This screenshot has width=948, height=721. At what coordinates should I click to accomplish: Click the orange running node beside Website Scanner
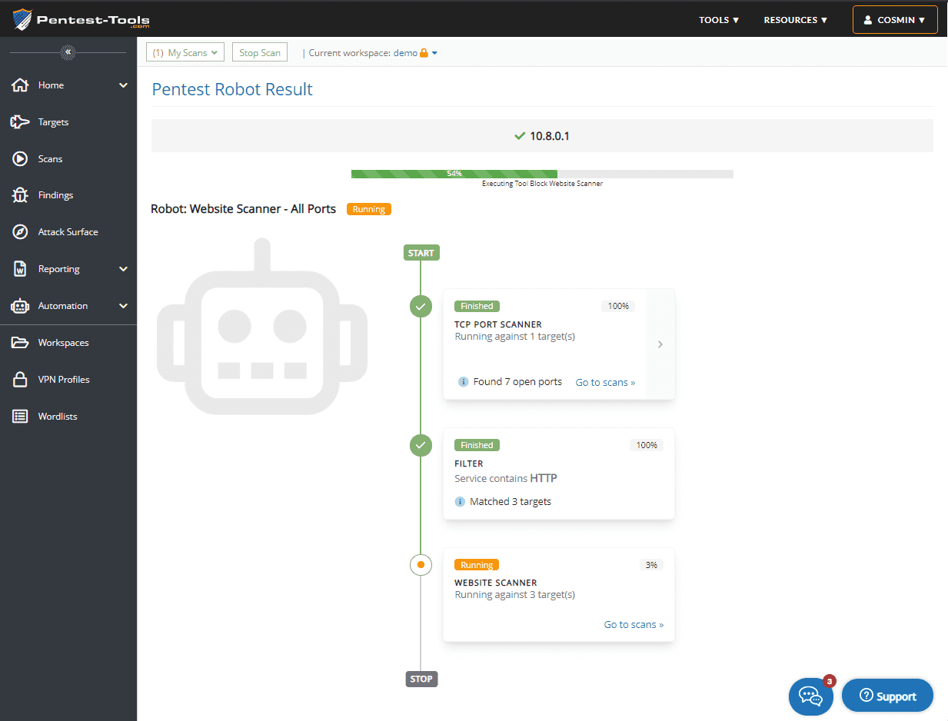(421, 564)
